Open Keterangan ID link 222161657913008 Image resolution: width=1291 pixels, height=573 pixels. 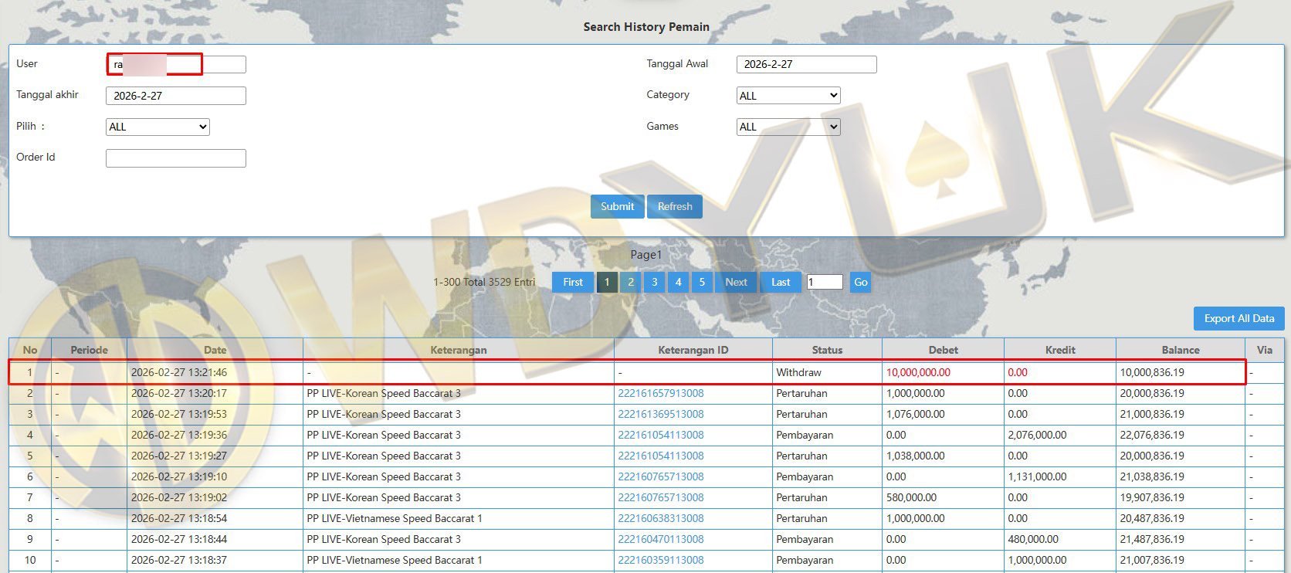click(661, 393)
